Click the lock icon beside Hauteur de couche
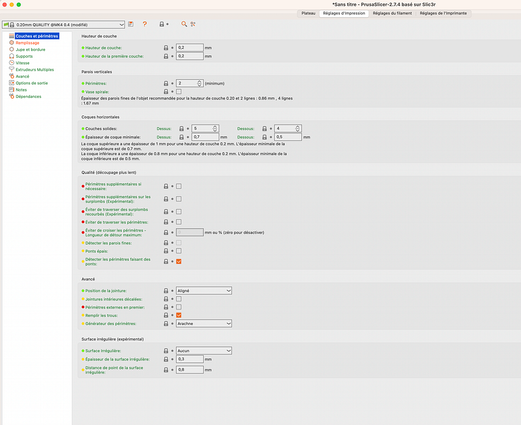This screenshot has width=521, height=425. coord(166,48)
